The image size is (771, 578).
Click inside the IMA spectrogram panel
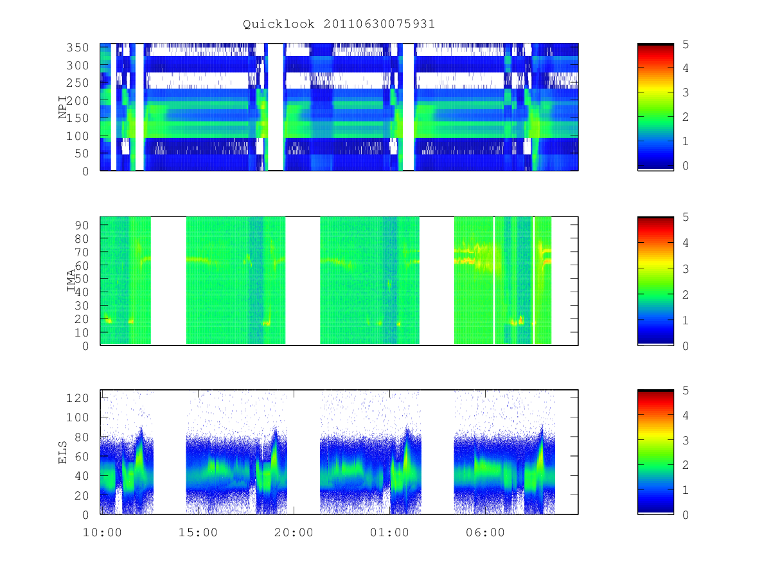click(339, 281)
